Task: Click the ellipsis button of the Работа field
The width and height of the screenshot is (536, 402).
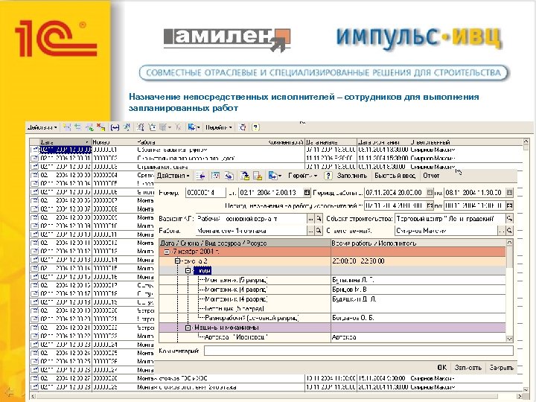Action: [x=310, y=231]
